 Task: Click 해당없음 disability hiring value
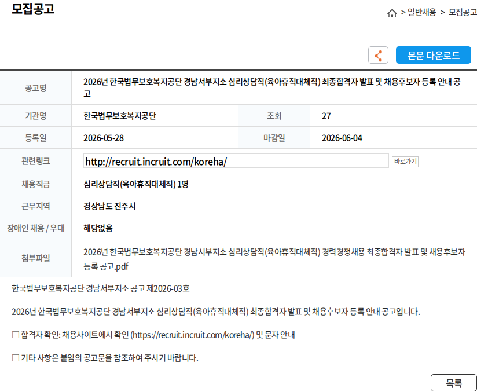(98, 228)
